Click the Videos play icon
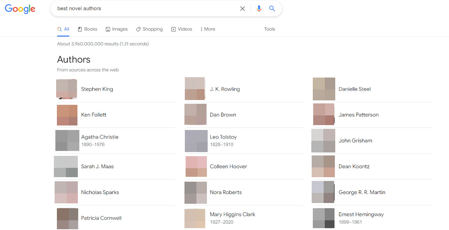The image size is (449, 230). 173,29
